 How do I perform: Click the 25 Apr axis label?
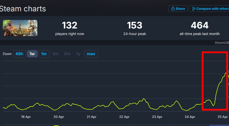tap(223, 117)
